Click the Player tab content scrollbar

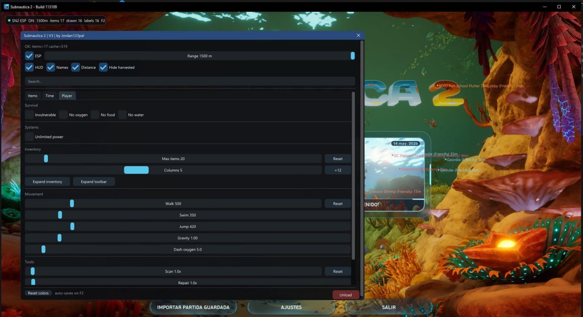tap(353, 176)
